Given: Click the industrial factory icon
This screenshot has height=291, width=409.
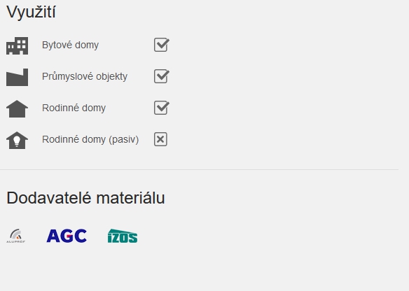Looking at the screenshot, I should 17,78.
